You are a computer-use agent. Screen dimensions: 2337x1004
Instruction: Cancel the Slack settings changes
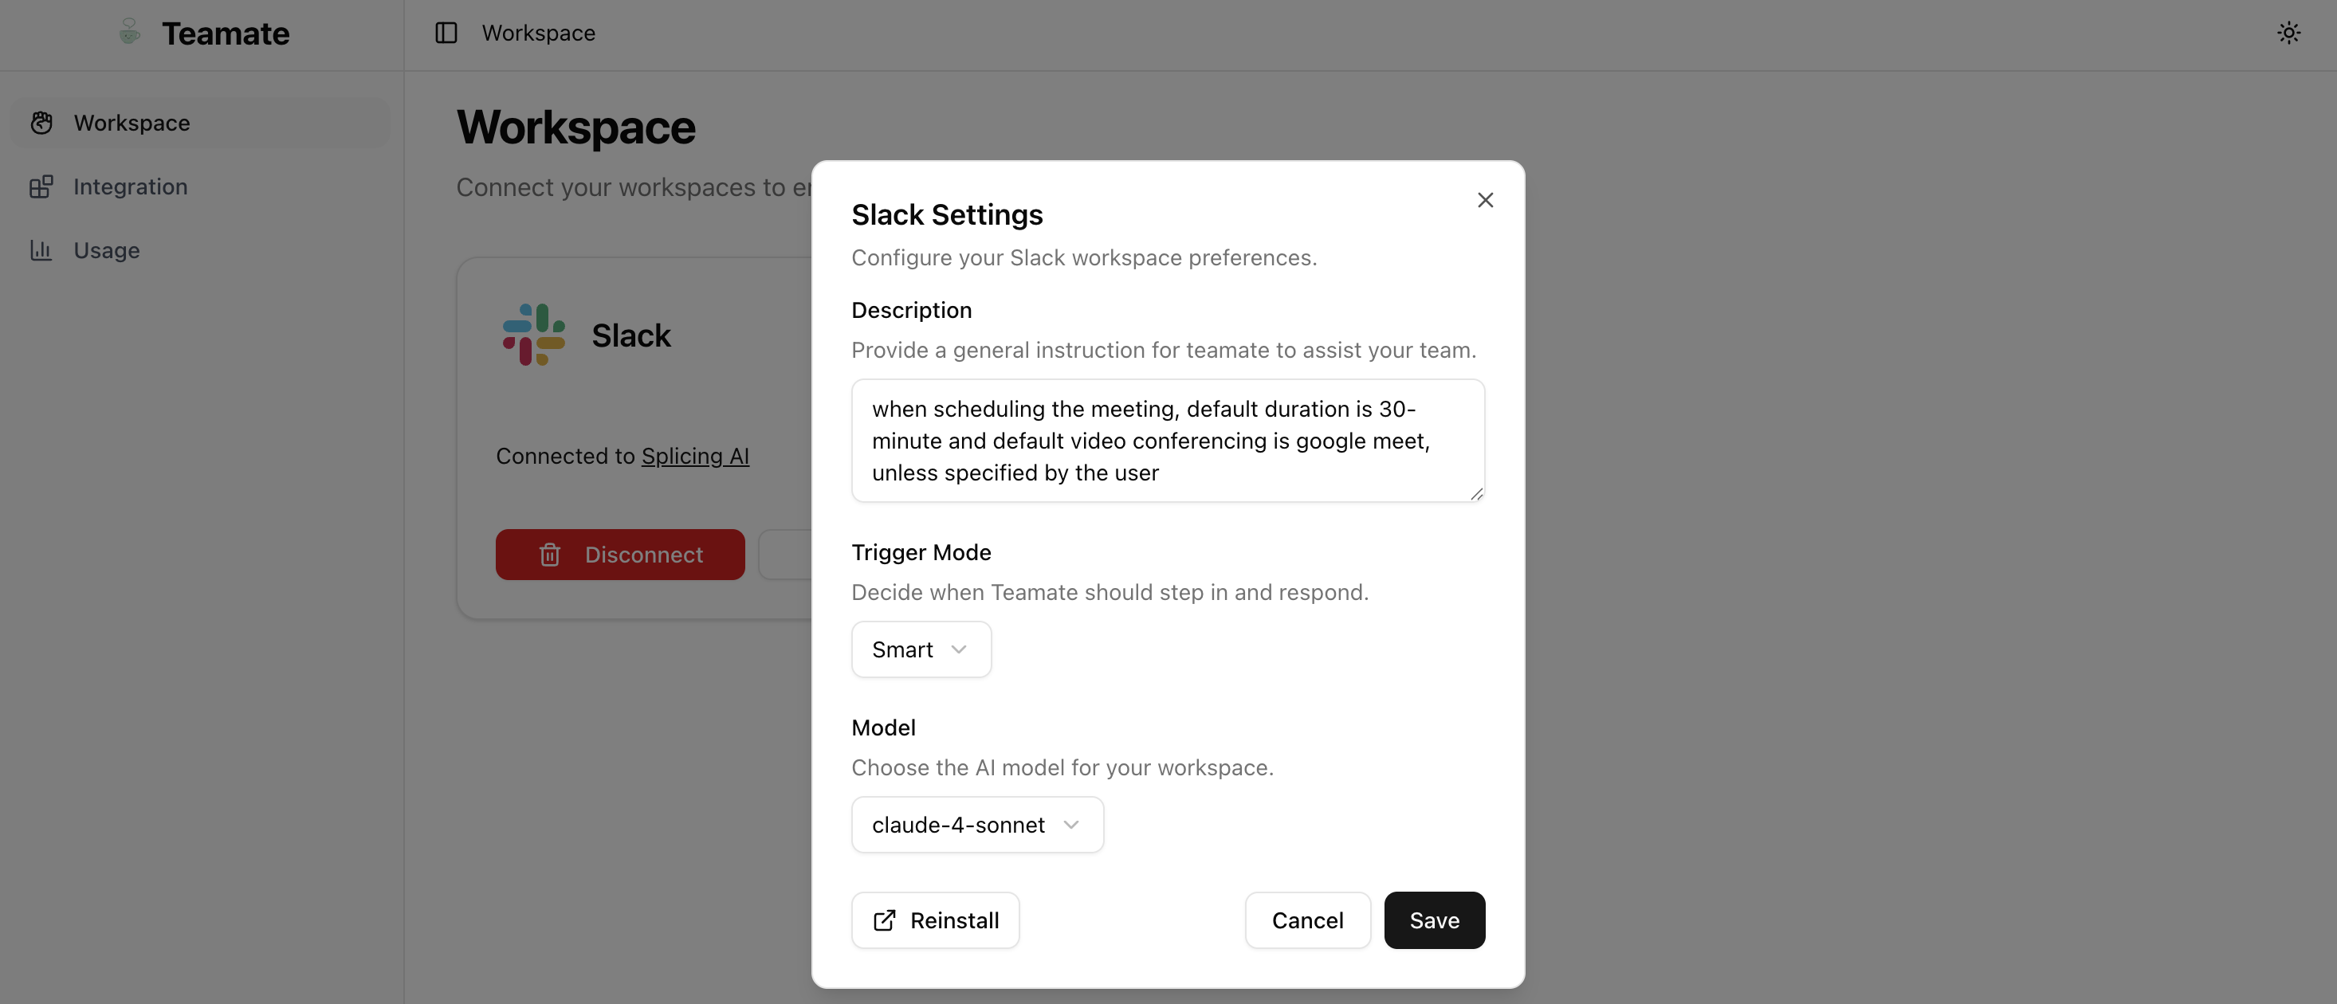(x=1306, y=920)
